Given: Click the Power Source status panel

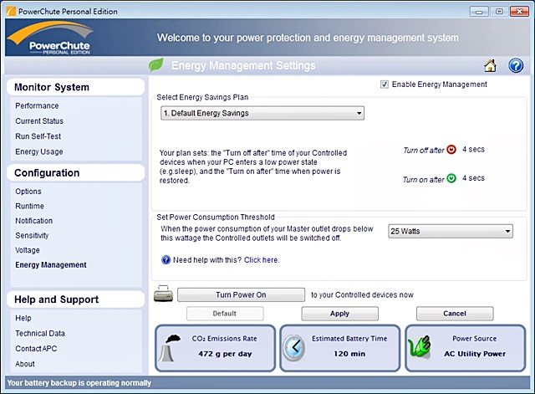Looking at the screenshot, I should pos(466,348).
